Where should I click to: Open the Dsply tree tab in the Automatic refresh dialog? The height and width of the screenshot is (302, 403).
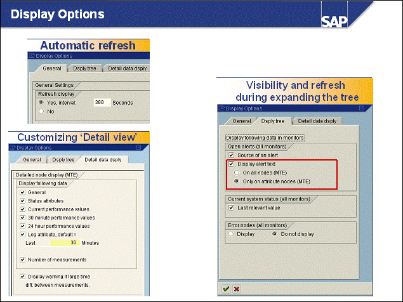pyautogui.click(x=84, y=69)
